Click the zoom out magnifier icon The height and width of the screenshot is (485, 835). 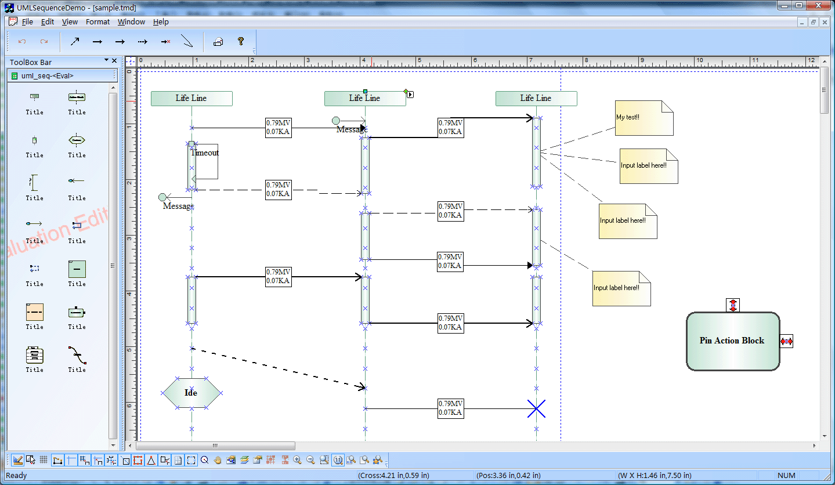pyautogui.click(x=310, y=460)
